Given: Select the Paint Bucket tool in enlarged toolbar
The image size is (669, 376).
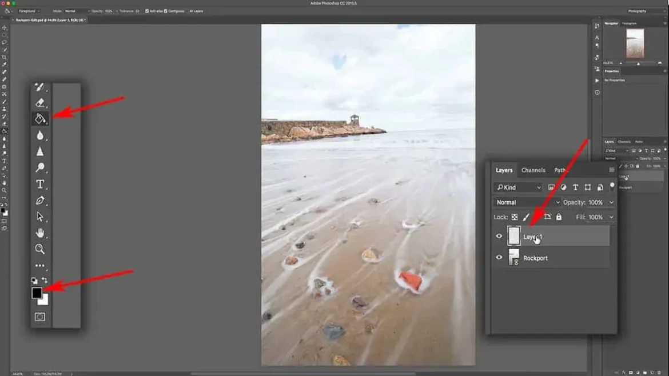Looking at the screenshot, I should 40,119.
